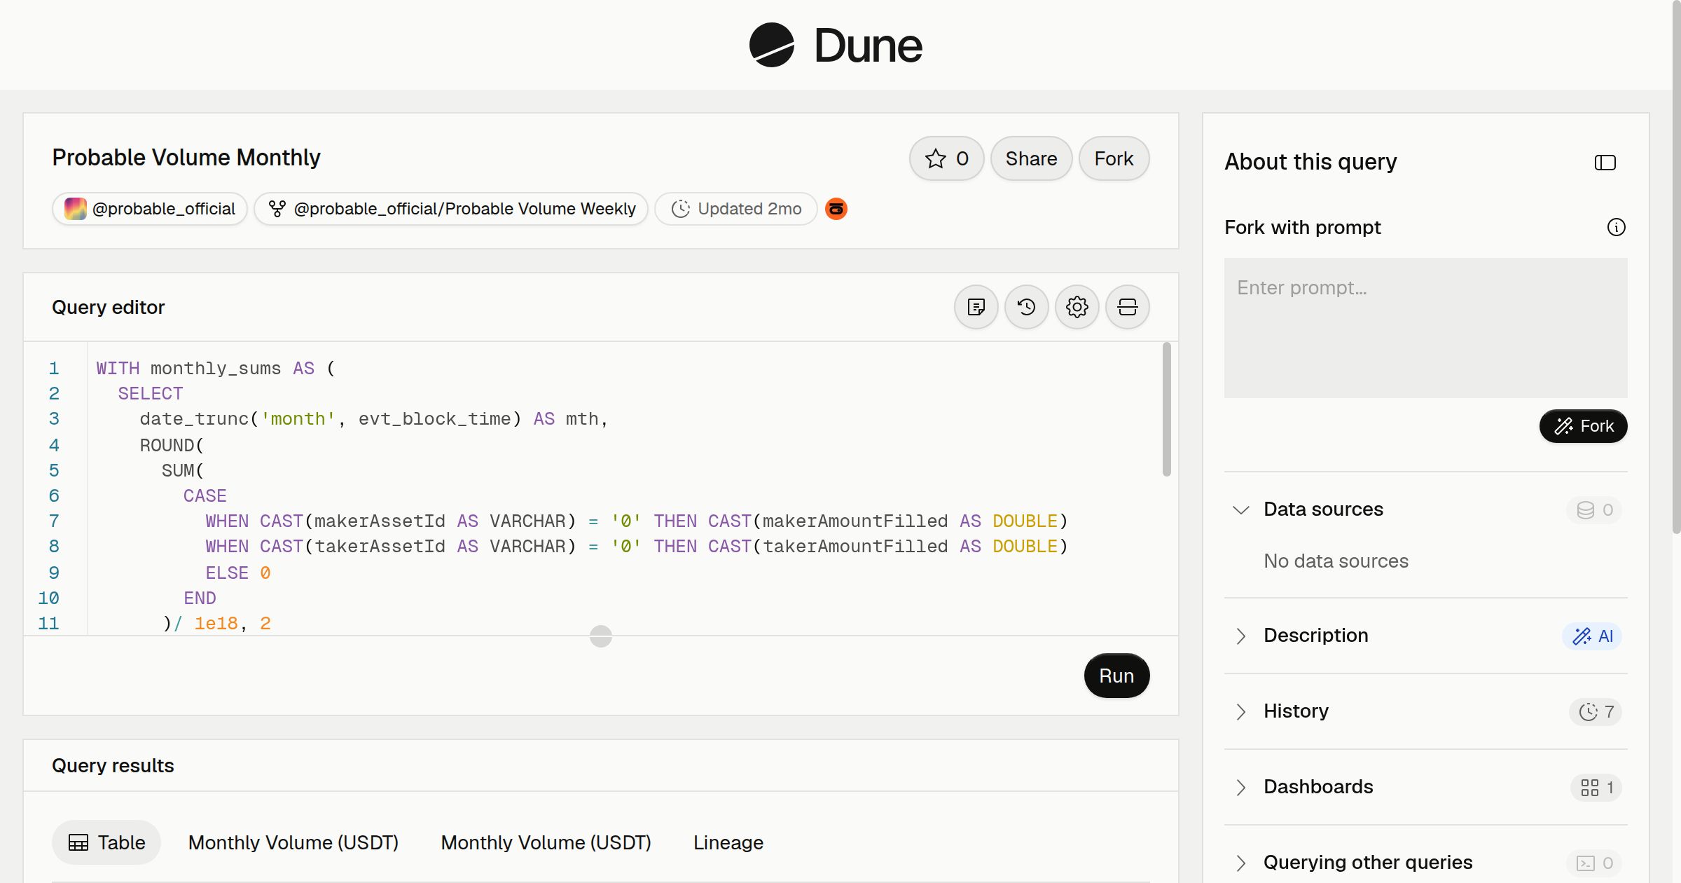Click the query editor vertical scrollbar
The image size is (1681, 883).
1167,409
